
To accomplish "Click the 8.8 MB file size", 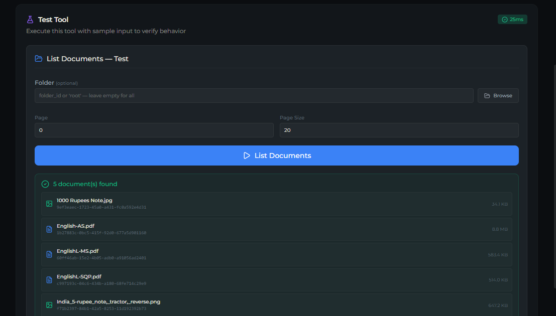I will pos(500,229).
